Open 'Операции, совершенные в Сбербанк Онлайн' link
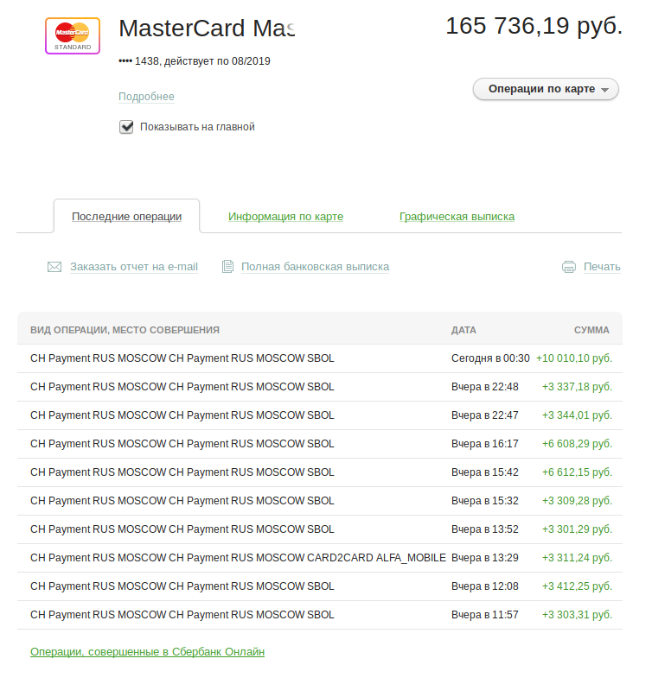This screenshot has width=652, height=684. [x=148, y=652]
